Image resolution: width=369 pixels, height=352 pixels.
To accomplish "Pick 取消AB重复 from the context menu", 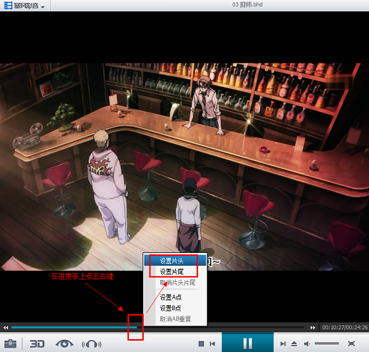I will click(x=175, y=319).
